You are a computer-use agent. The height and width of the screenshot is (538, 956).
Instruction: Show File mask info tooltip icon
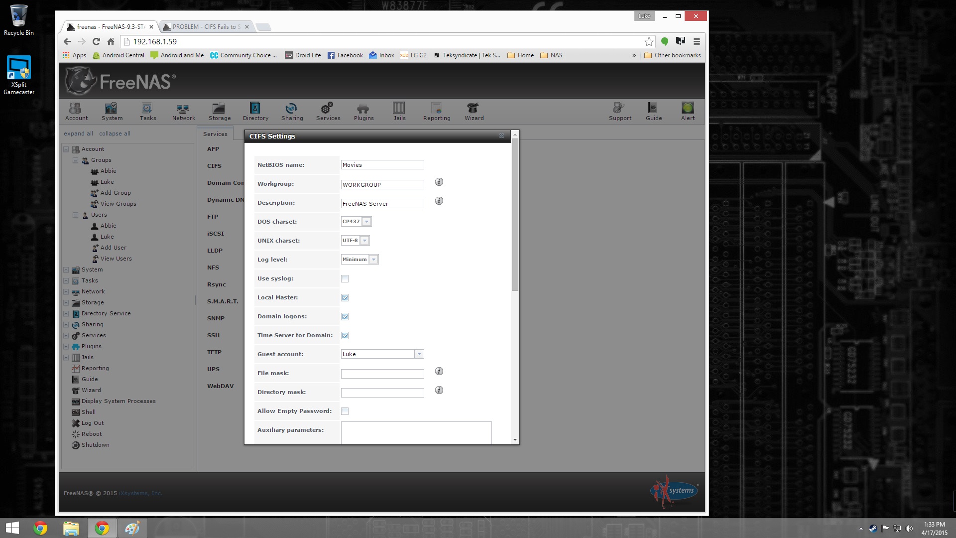coord(439,371)
